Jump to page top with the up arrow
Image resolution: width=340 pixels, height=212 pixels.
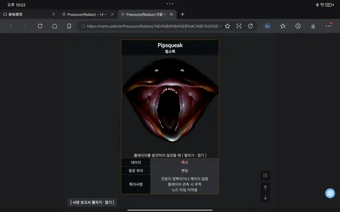265,188
